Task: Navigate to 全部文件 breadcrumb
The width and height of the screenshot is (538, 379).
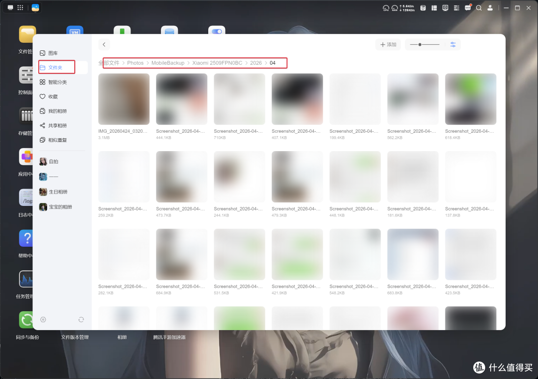Action: click(x=109, y=63)
